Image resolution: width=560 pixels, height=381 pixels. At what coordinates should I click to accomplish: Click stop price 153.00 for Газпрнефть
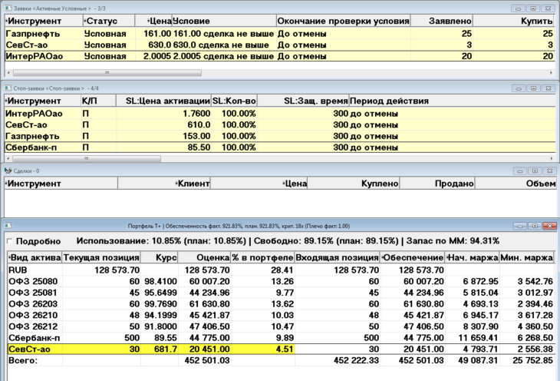tap(196, 136)
